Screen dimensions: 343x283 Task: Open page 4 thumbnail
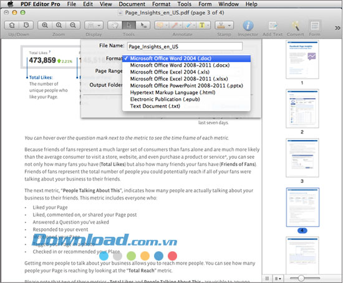[x=302, y=207]
